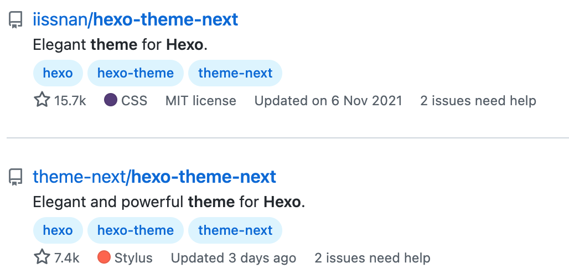Screen dimensions: 569x278
Task: Click the repository icon beside theme-next/hexo-theme-next
Action: (15, 178)
